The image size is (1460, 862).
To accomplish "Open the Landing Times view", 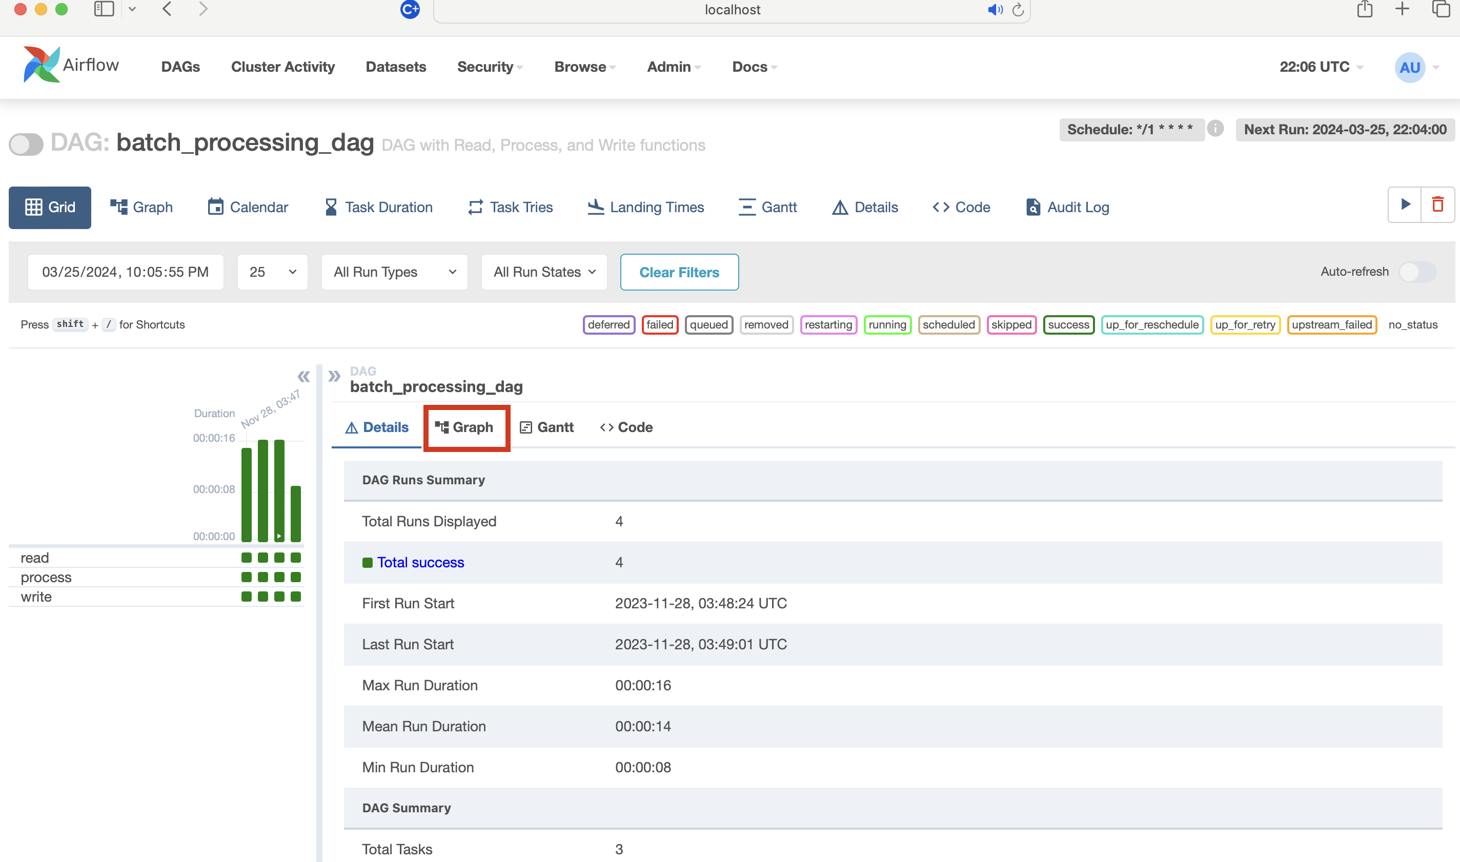I will [x=645, y=208].
